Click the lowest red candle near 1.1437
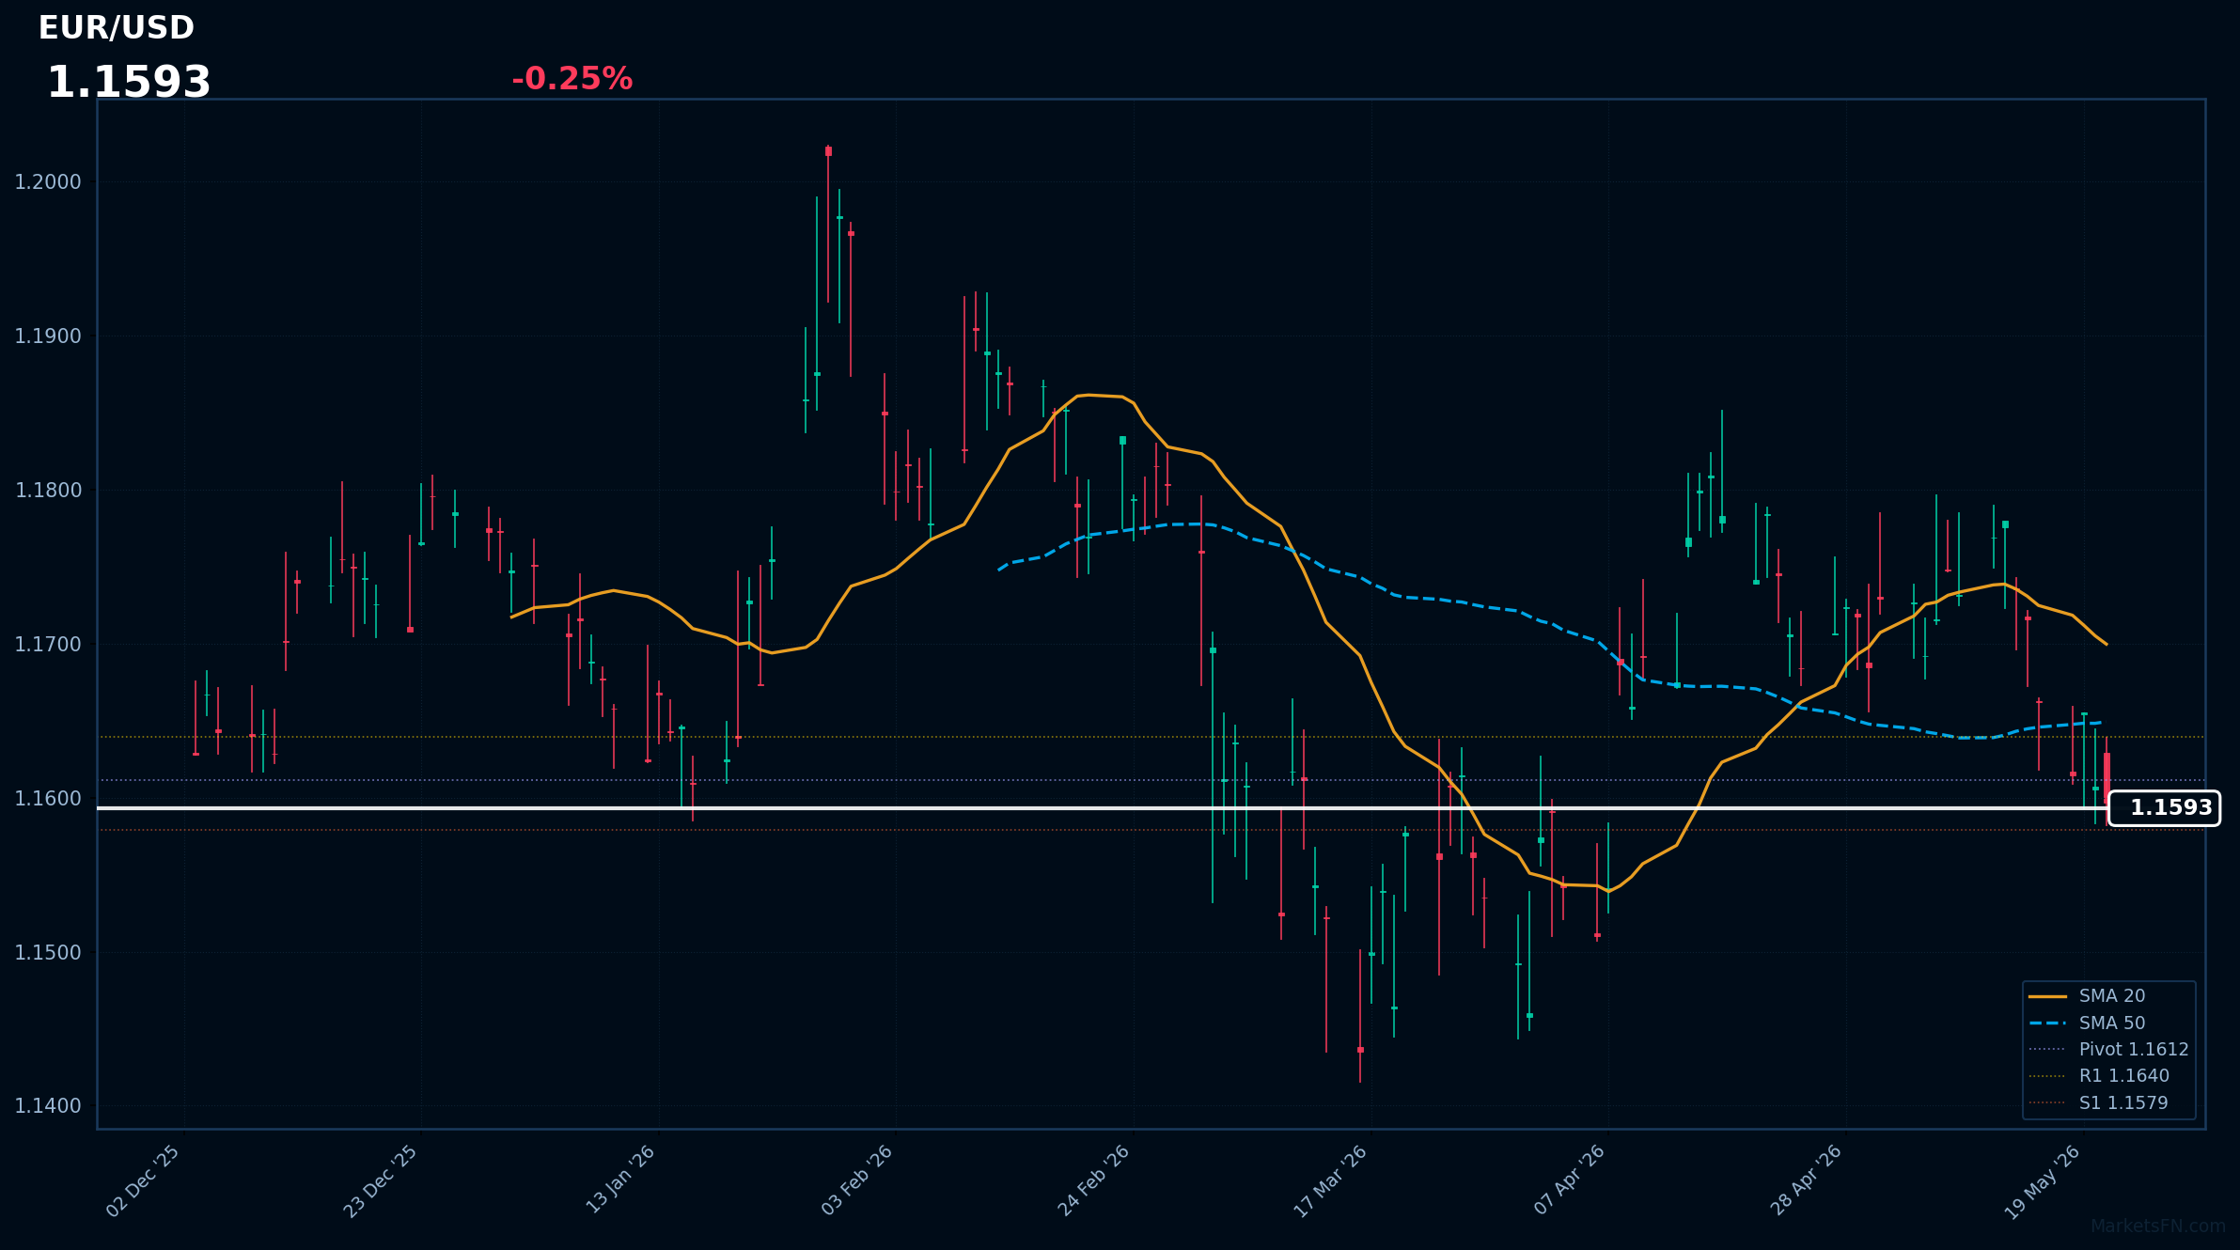This screenshot has height=1250, width=2240. point(1360,1050)
